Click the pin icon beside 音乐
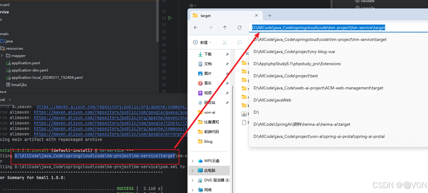Screen dimensions: 428x193 click(227, 83)
